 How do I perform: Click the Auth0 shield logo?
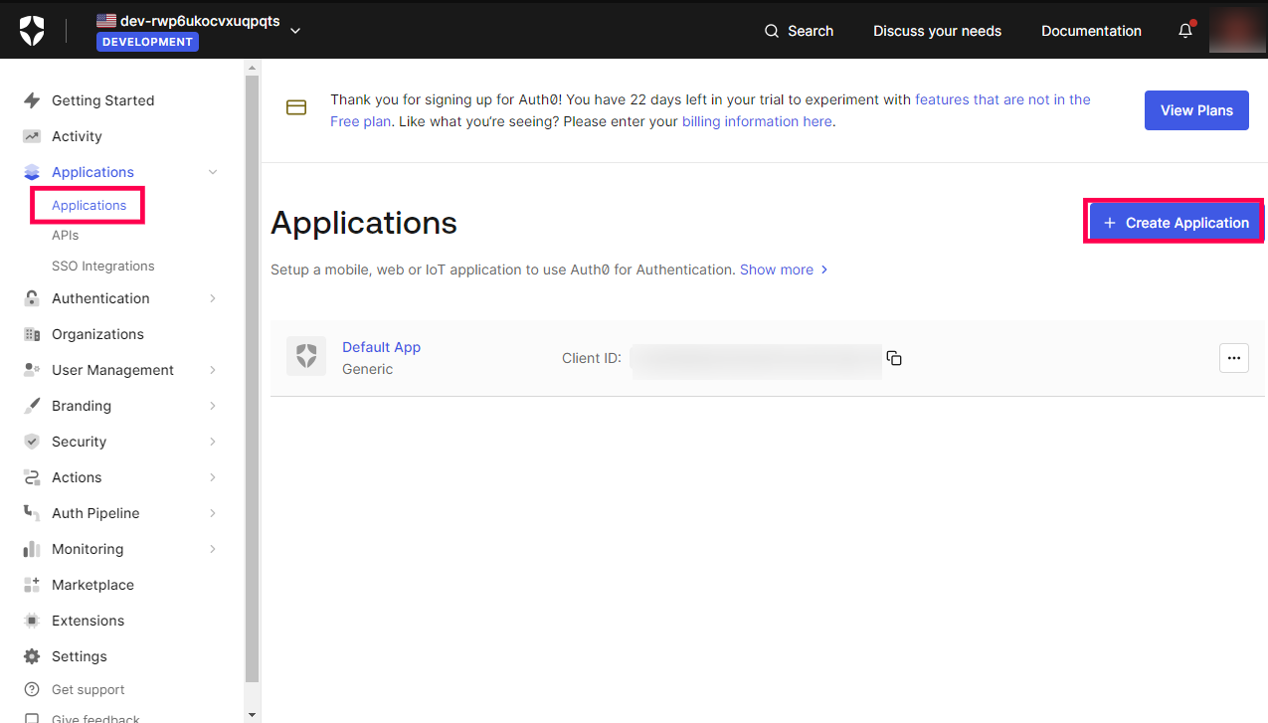coord(32,31)
